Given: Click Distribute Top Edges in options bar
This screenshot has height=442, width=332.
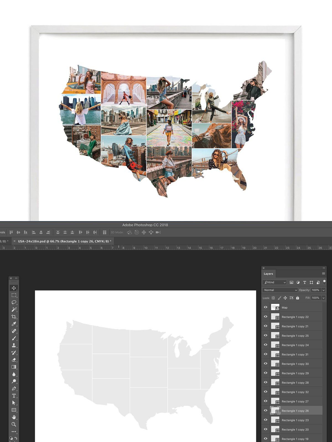Looking at the screenshot, I should 58,232.
